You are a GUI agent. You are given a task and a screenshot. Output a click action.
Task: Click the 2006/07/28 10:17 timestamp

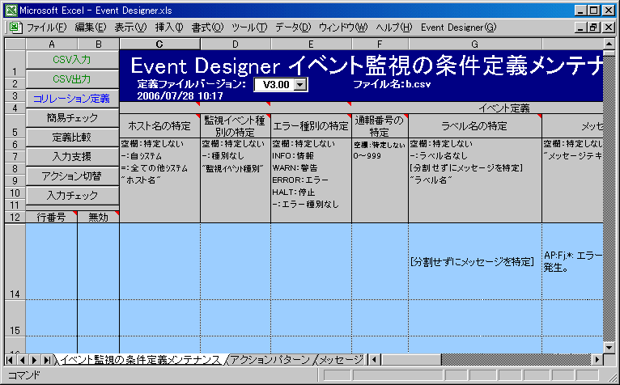click(x=180, y=96)
